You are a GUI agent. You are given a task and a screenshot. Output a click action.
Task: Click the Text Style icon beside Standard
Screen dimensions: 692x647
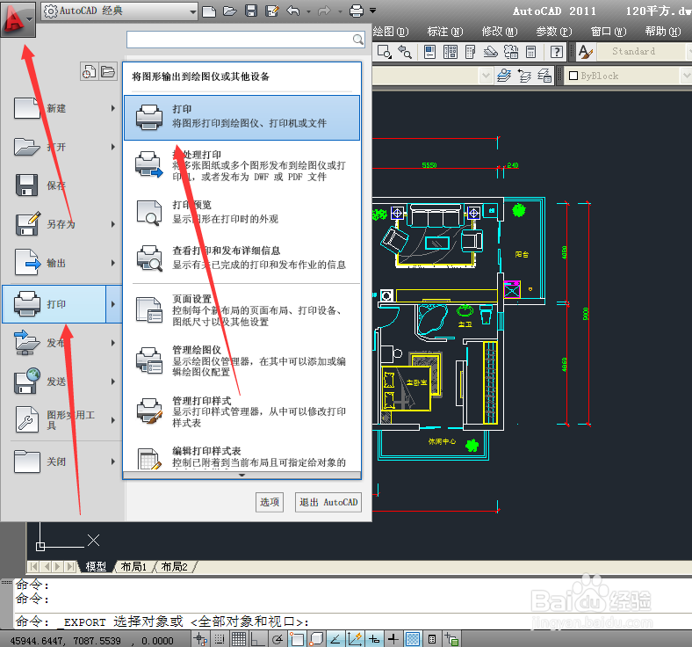tap(586, 52)
